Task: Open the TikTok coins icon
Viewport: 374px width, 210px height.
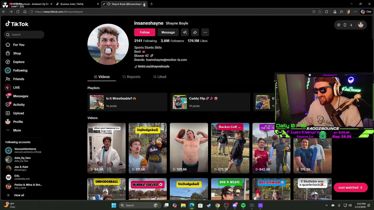Action: (x=339, y=25)
